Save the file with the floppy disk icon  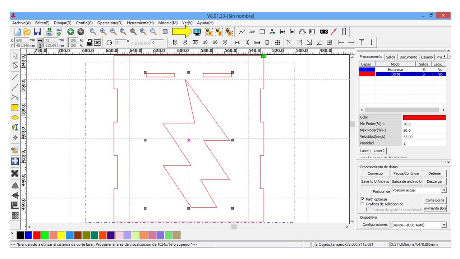pos(37,32)
